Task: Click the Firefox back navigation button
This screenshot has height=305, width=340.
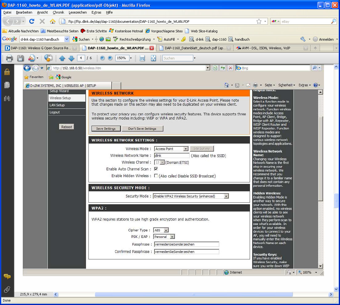Action: pos(8,21)
